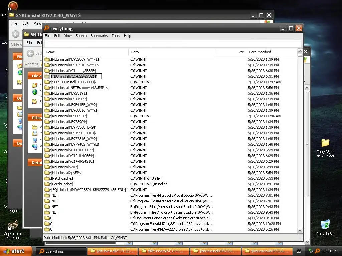
Task: Click date 7/21/2023 11:47 AM cell
Action: [x=265, y=82]
